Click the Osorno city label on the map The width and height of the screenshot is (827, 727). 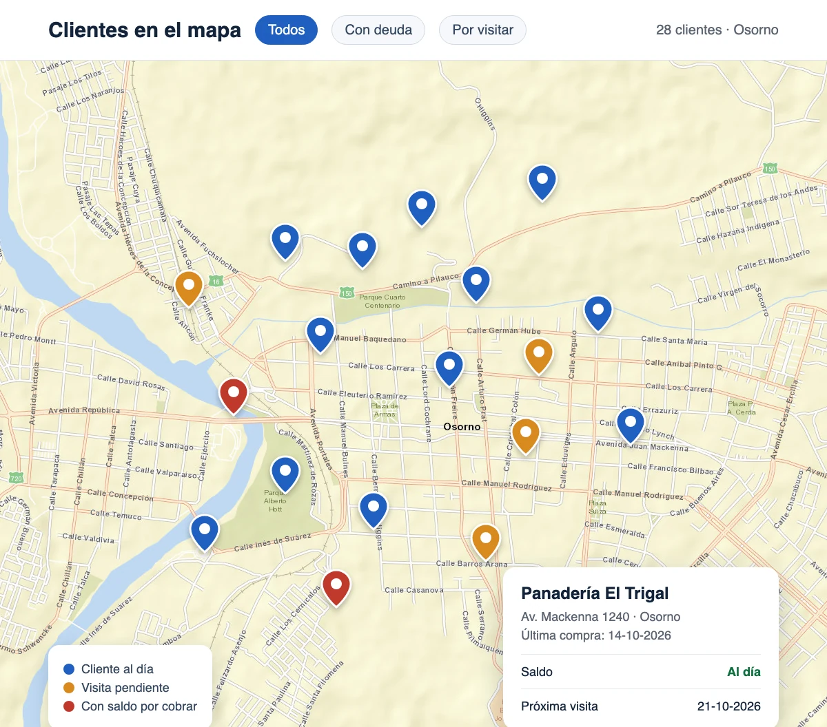coord(462,427)
